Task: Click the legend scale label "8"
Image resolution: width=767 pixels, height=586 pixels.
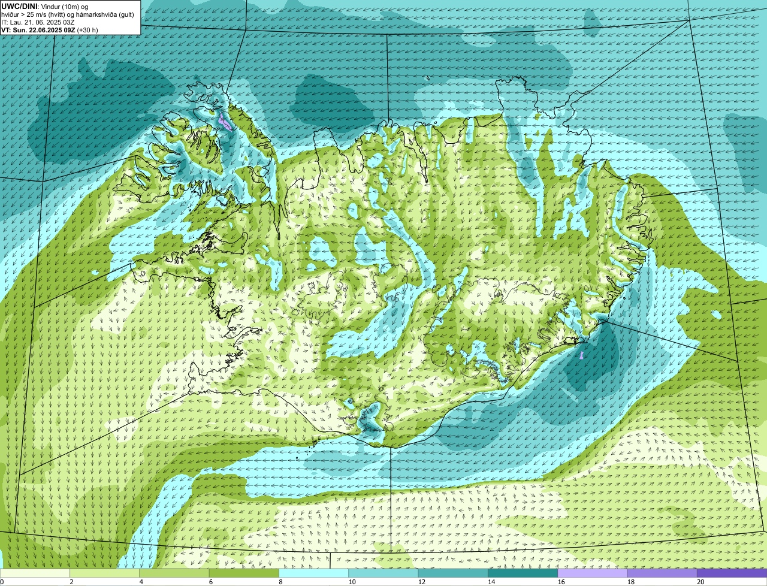Action: point(280,582)
